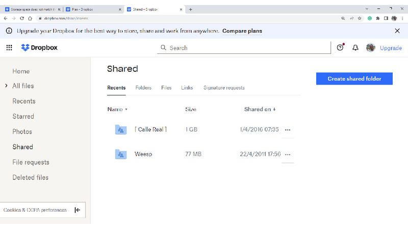Open the Calle Real shared folder icon
The height and width of the screenshot is (229, 408).
[121, 130]
